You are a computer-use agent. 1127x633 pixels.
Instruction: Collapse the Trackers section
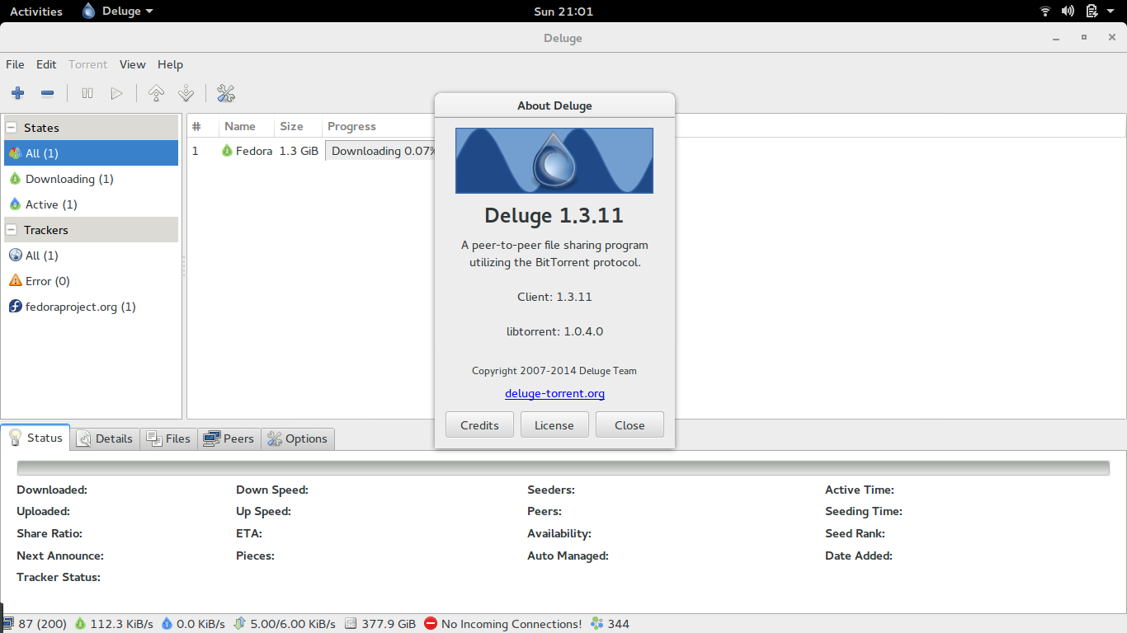[x=12, y=230]
